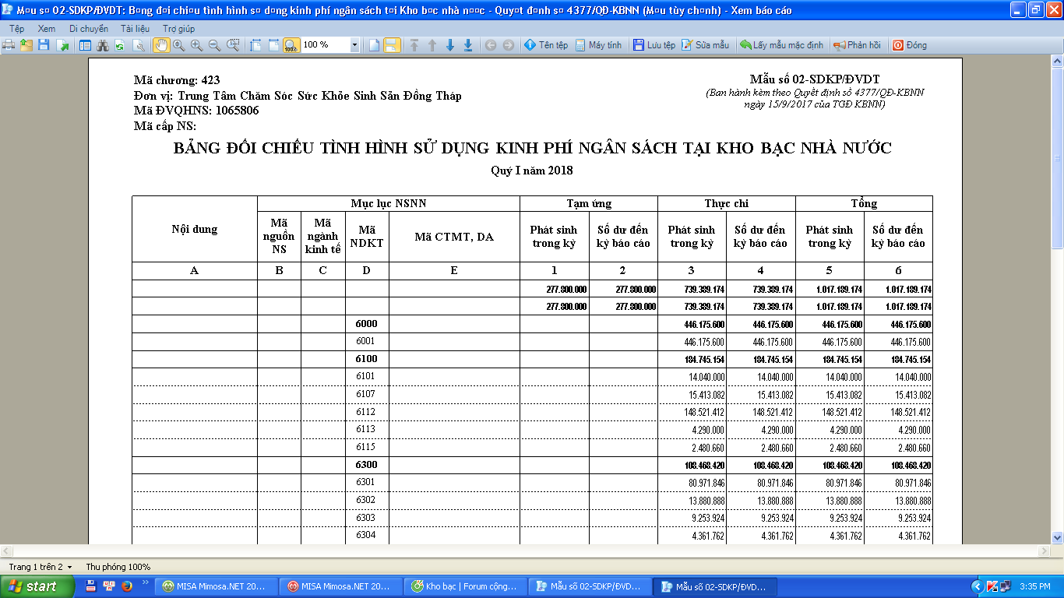Fit the page width to the window
The image size is (1064, 598).
(x=273, y=45)
